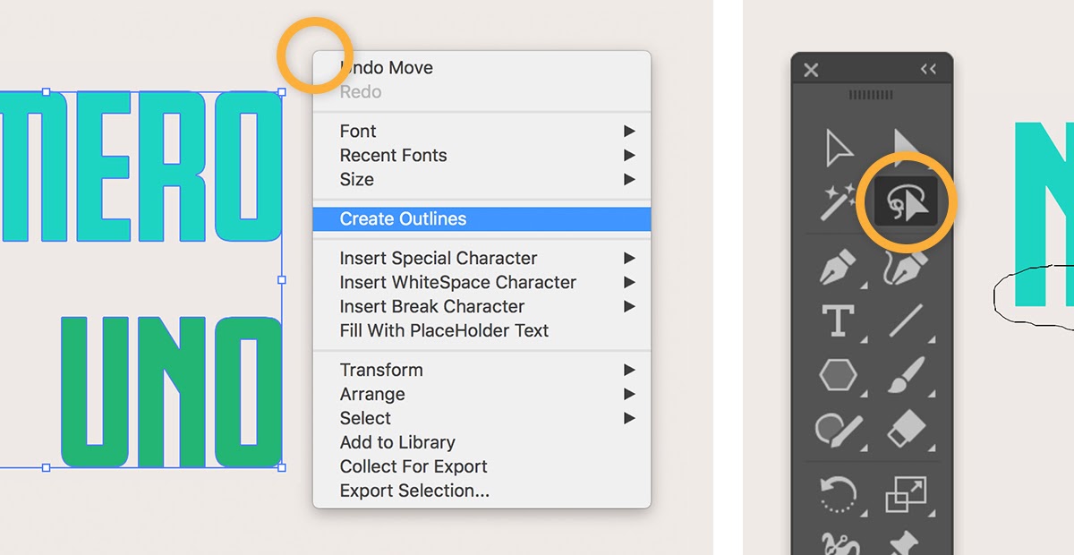Select the Pen tool
This screenshot has width=1074, height=555.
click(839, 267)
